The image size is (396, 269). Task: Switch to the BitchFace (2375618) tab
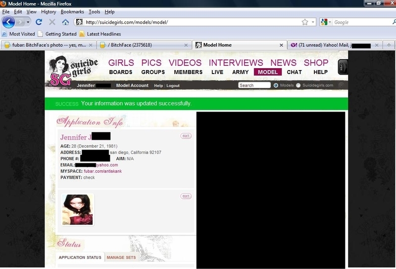[144, 45]
